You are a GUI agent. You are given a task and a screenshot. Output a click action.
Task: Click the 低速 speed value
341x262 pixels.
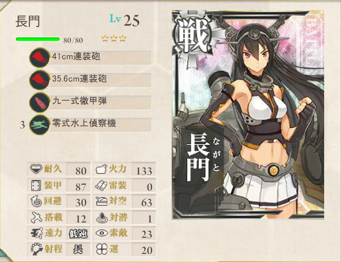click(x=78, y=233)
